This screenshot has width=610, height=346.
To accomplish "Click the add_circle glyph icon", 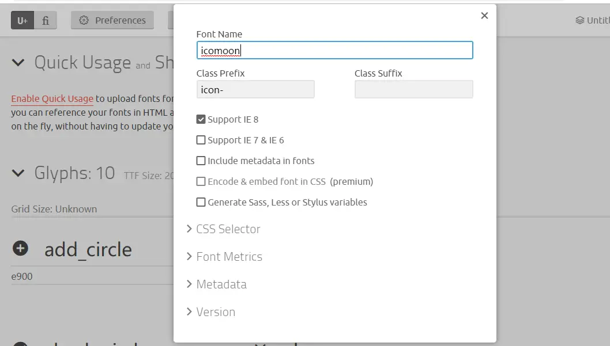I will [x=20, y=249].
